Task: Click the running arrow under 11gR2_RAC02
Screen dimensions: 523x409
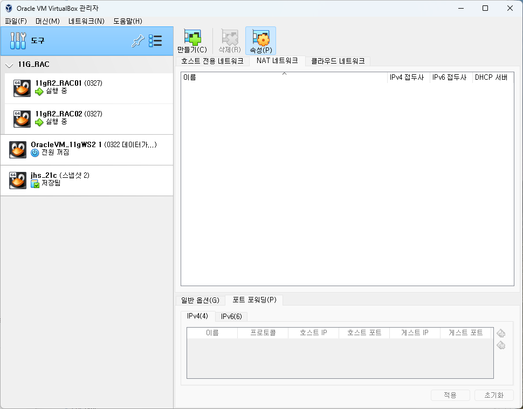Action: [39, 122]
